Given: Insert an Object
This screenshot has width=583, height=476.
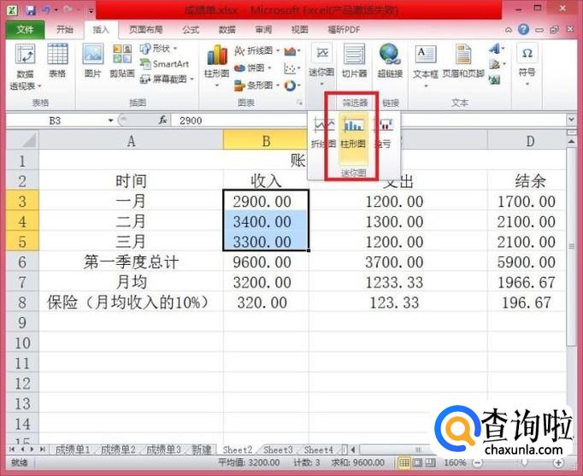Looking at the screenshot, I should [x=494, y=79].
